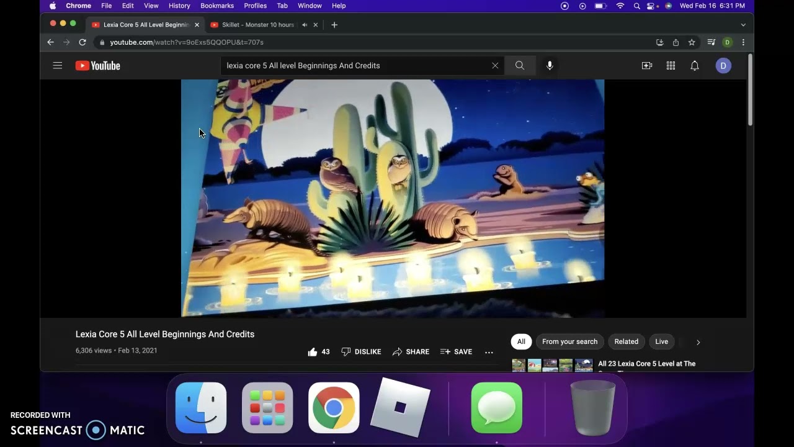
Task: Go to YouTube home via logo
Action: [97, 66]
